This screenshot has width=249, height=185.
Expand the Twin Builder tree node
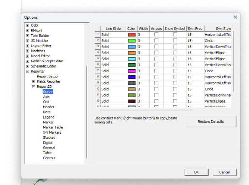click(x=28, y=36)
